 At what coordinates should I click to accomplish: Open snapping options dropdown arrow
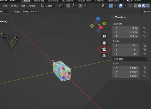click(x=74, y=6)
